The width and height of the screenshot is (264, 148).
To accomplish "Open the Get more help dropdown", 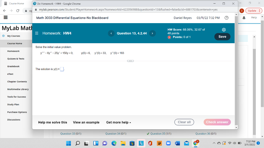I will coord(119,122).
